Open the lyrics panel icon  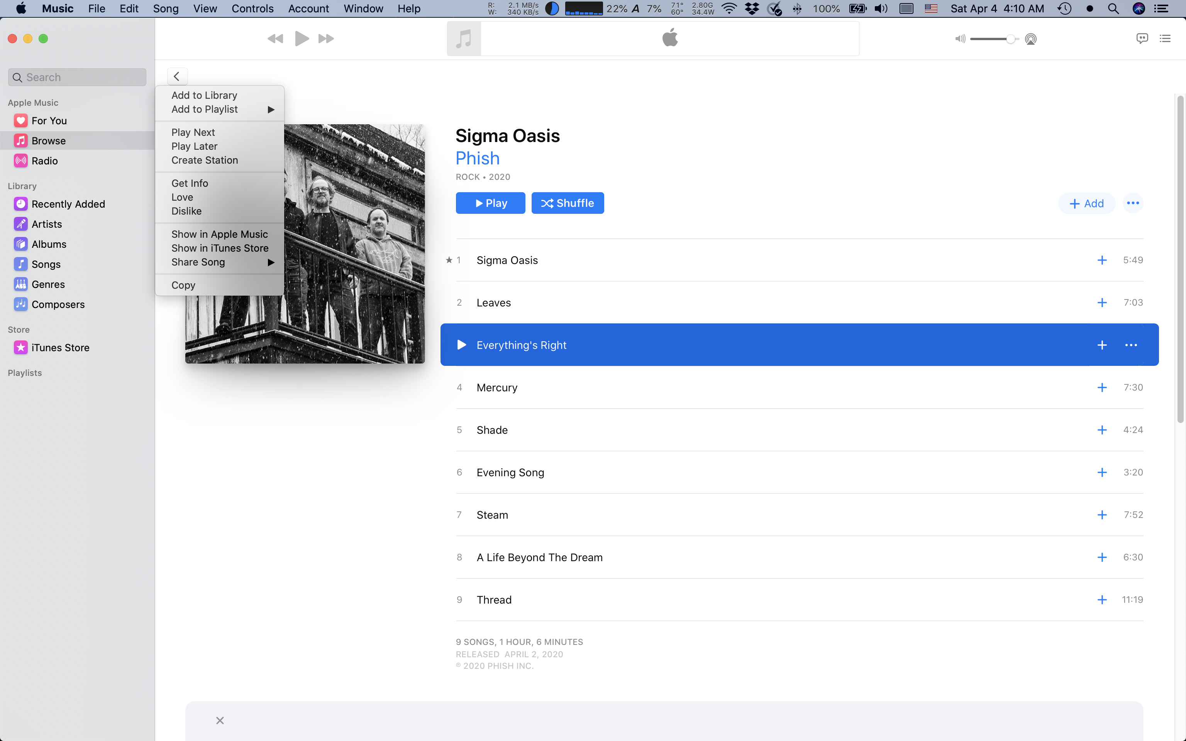(1142, 38)
